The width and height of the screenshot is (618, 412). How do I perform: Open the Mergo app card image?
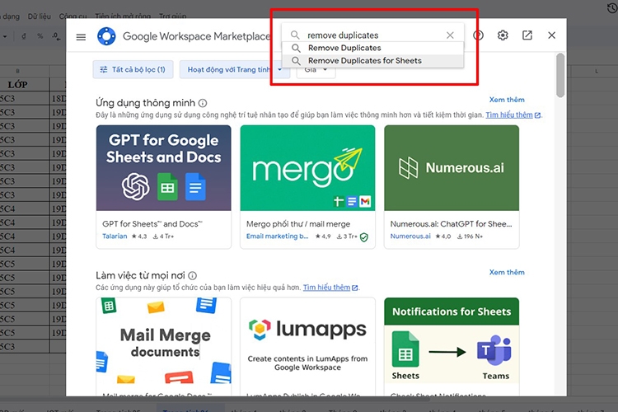(307, 168)
